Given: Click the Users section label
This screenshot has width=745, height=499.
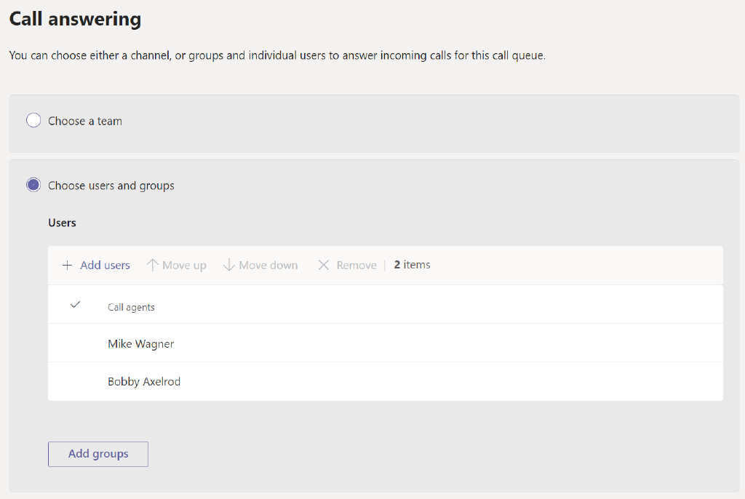Looking at the screenshot, I should tap(62, 223).
